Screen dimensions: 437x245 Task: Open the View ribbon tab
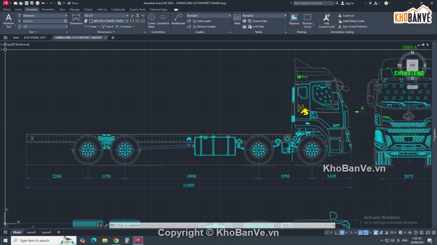tap(62, 10)
